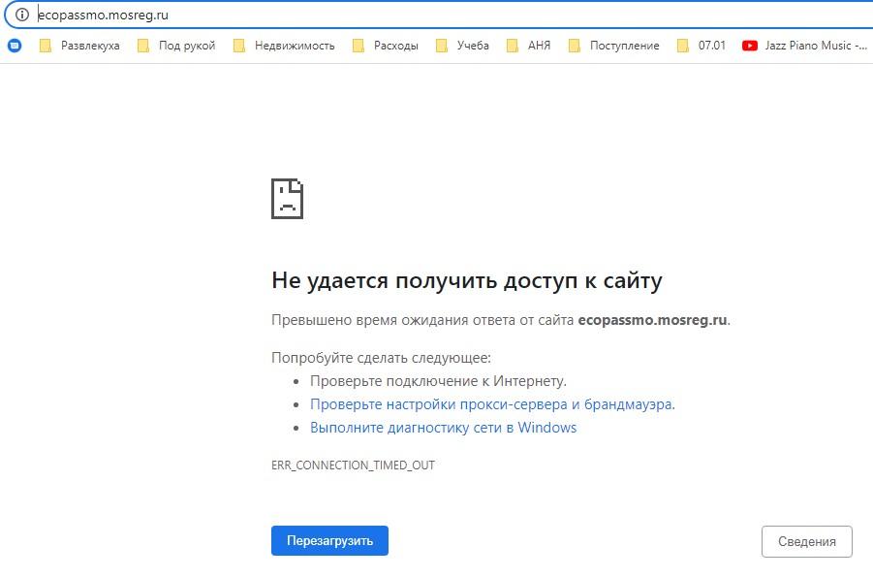The width and height of the screenshot is (873, 578).
Task: Click the bold ecopassmo.mosreg.ru text in message
Action: tap(652, 320)
